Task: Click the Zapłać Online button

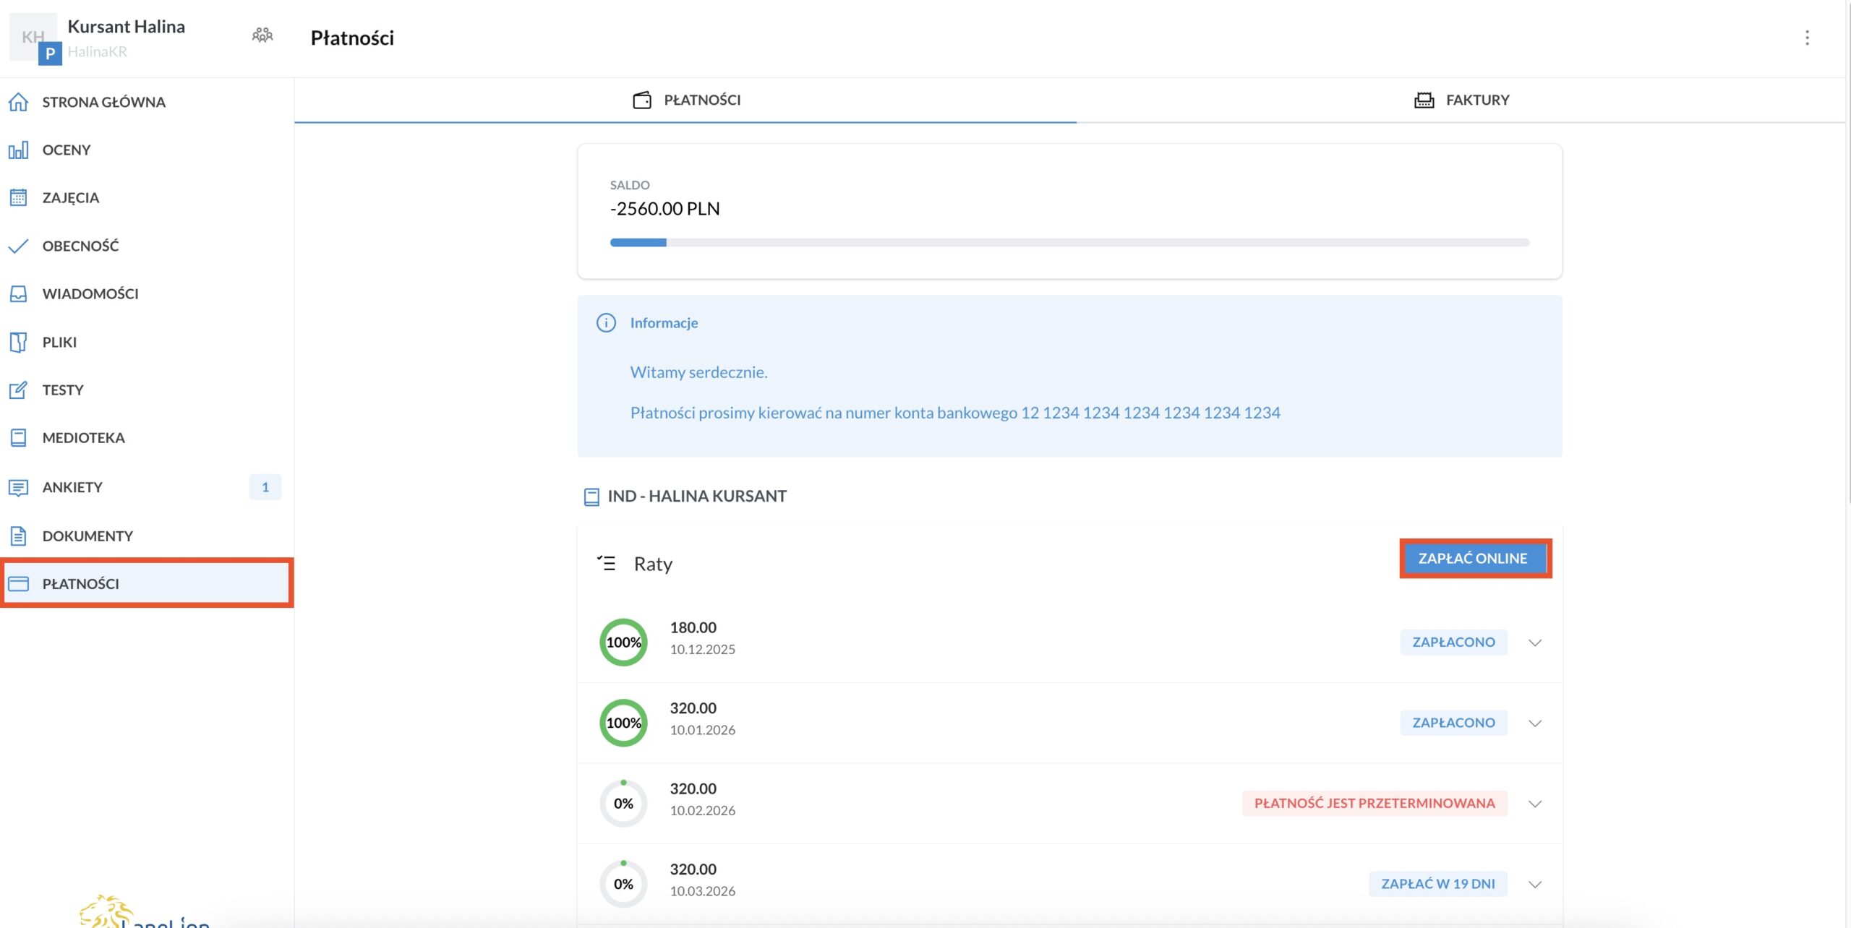Action: tap(1474, 559)
